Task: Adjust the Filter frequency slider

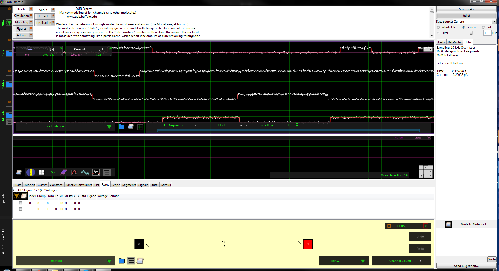Action: click(471, 33)
